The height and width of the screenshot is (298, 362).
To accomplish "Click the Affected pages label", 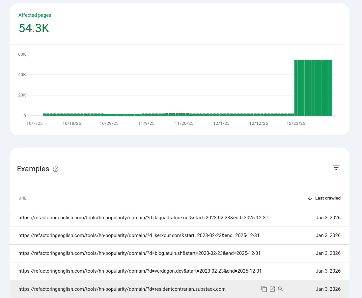I will coord(35,15).
